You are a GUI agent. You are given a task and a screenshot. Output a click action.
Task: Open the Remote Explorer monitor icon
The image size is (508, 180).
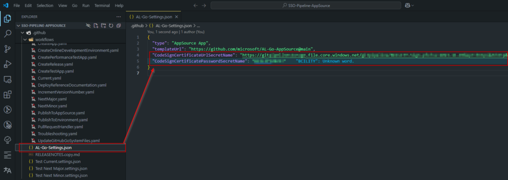coord(7,79)
